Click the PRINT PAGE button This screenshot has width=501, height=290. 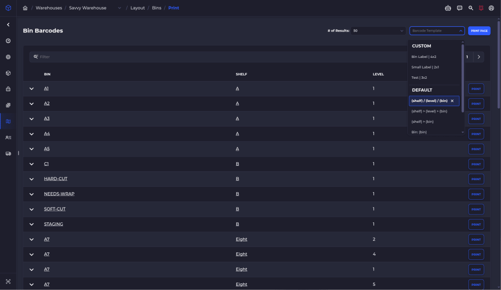click(x=479, y=31)
